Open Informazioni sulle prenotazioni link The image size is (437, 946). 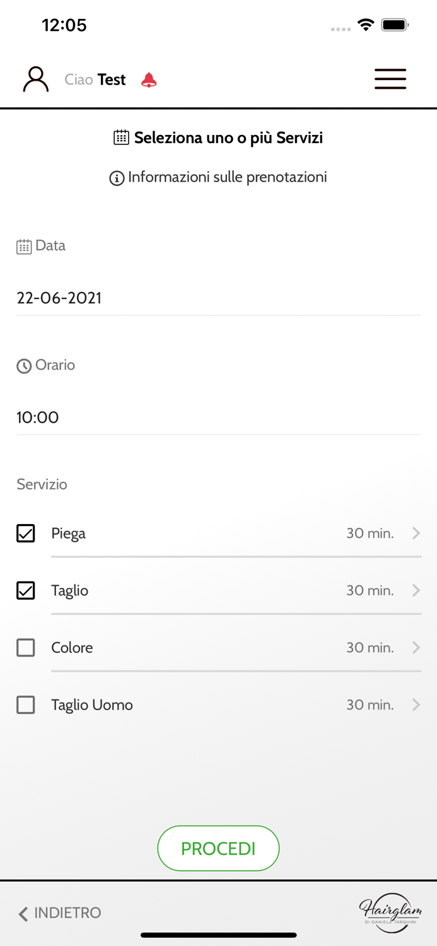pyautogui.click(x=227, y=177)
